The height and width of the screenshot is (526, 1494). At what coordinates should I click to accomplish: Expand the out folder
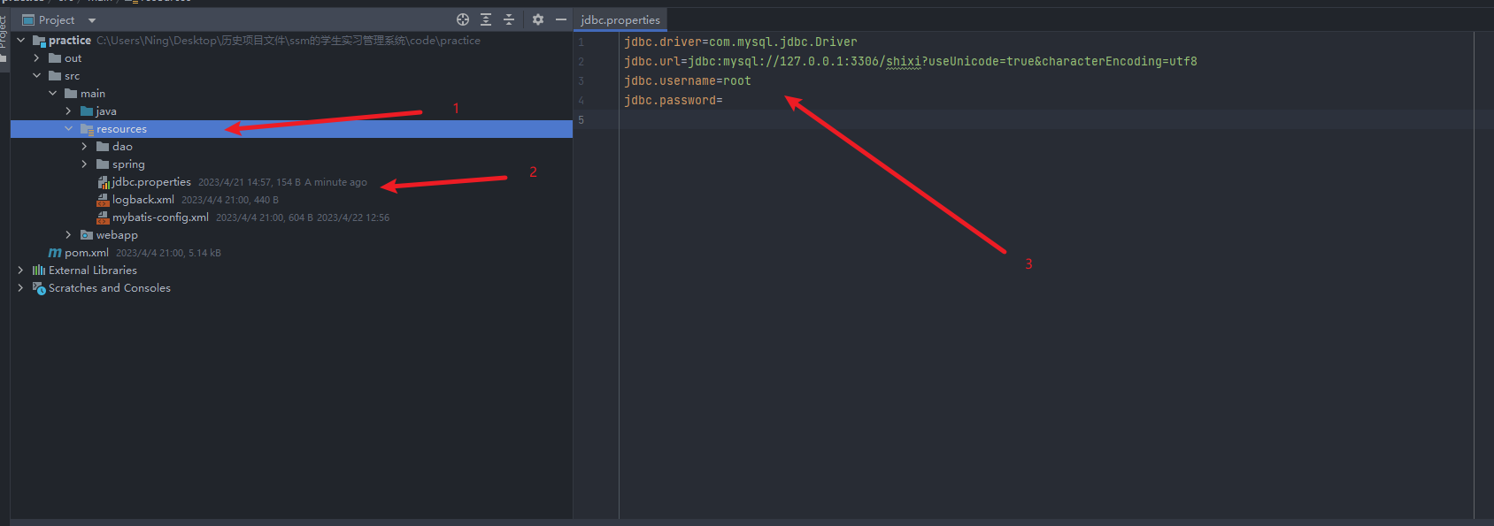(x=36, y=58)
